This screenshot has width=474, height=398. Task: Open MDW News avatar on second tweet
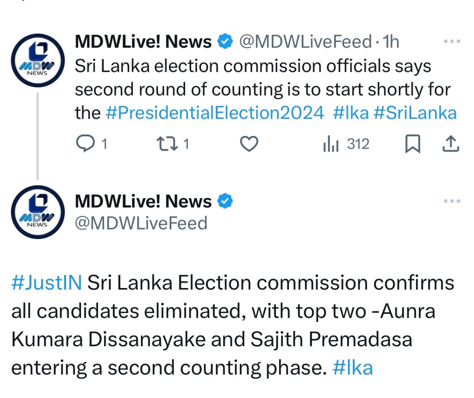[37, 211]
